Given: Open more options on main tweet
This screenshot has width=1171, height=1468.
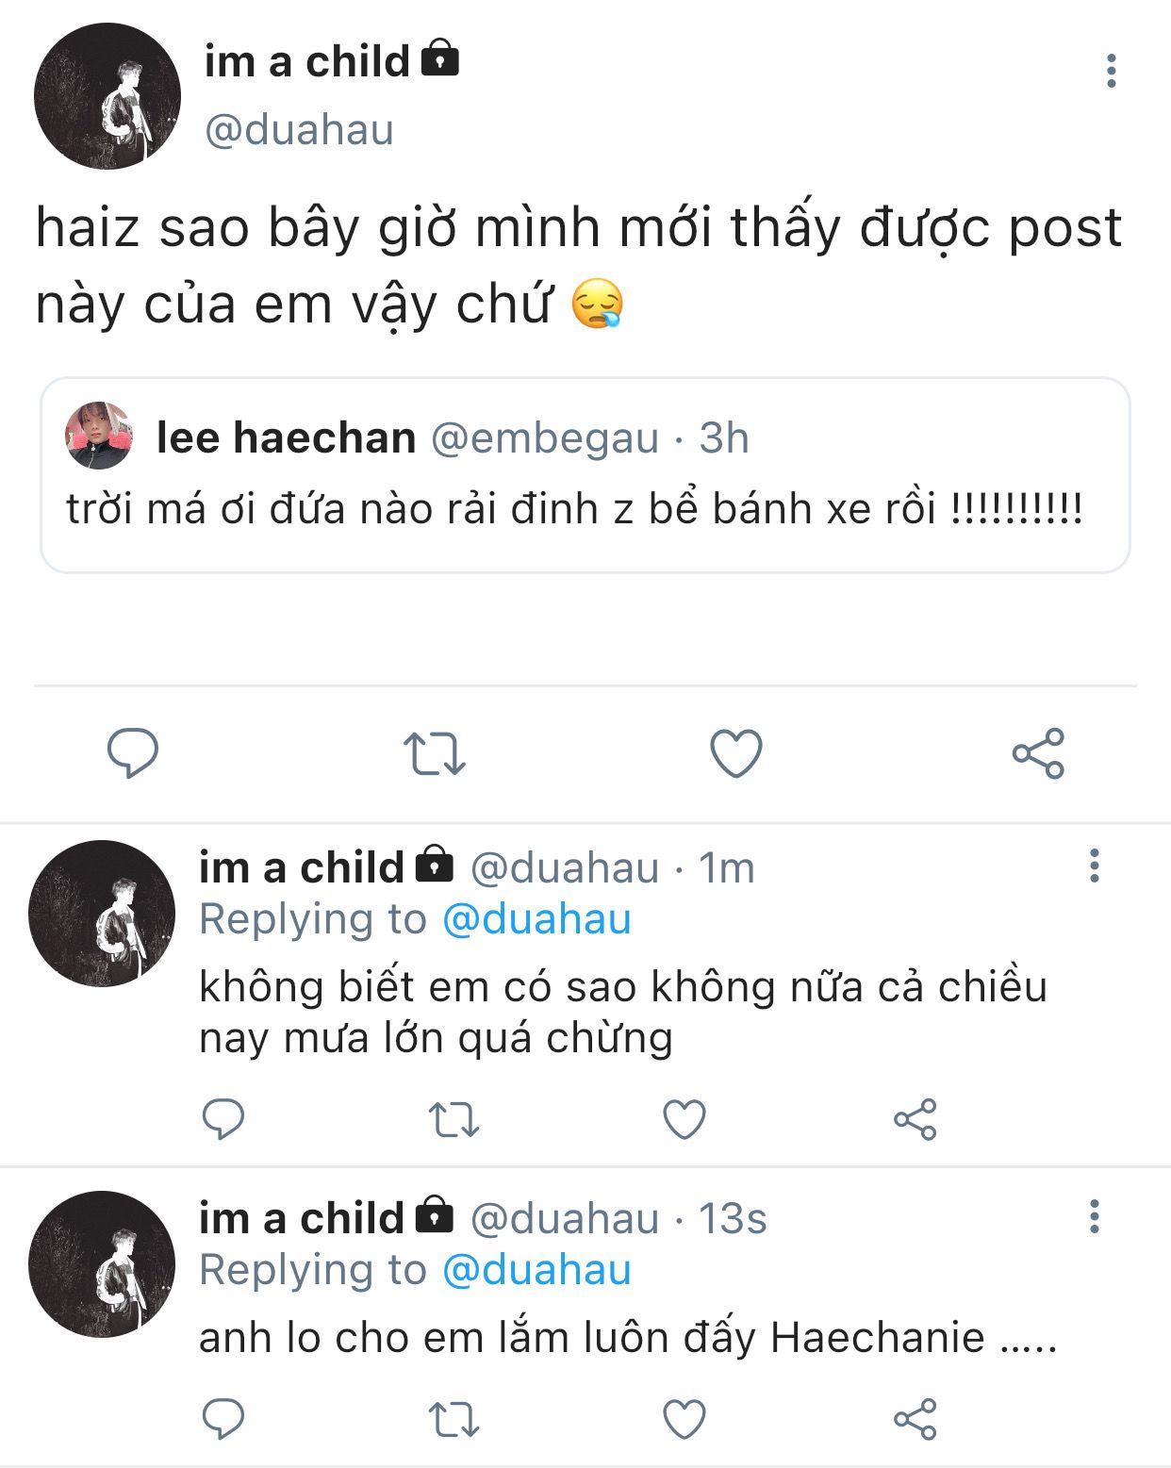Looking at the screenshot, I should 1112,71.
